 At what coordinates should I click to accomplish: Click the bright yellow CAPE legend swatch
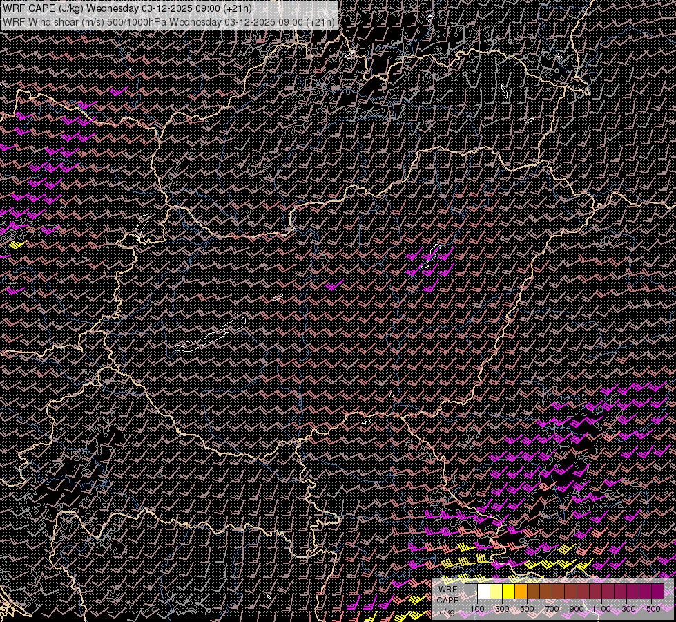pos(508,591)
